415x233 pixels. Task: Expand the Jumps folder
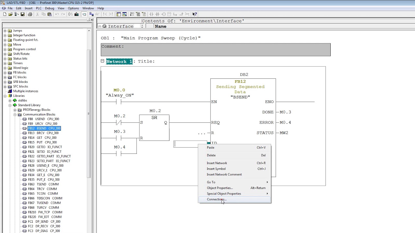(5, 31)
